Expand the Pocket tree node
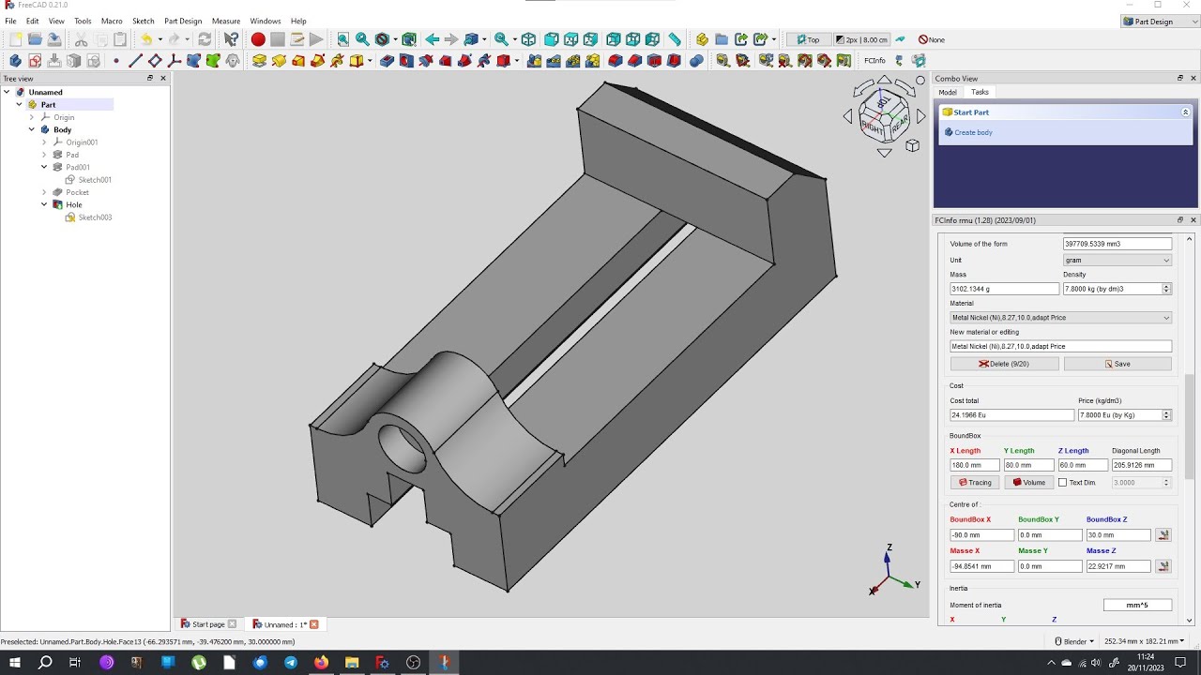1201x675 pixels. 44,192
